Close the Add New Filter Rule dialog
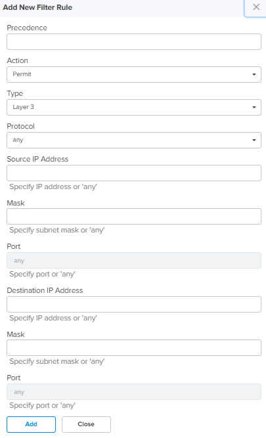Viewport: 266px width, 438px height. pyautogui.click(x=256, y=7)
